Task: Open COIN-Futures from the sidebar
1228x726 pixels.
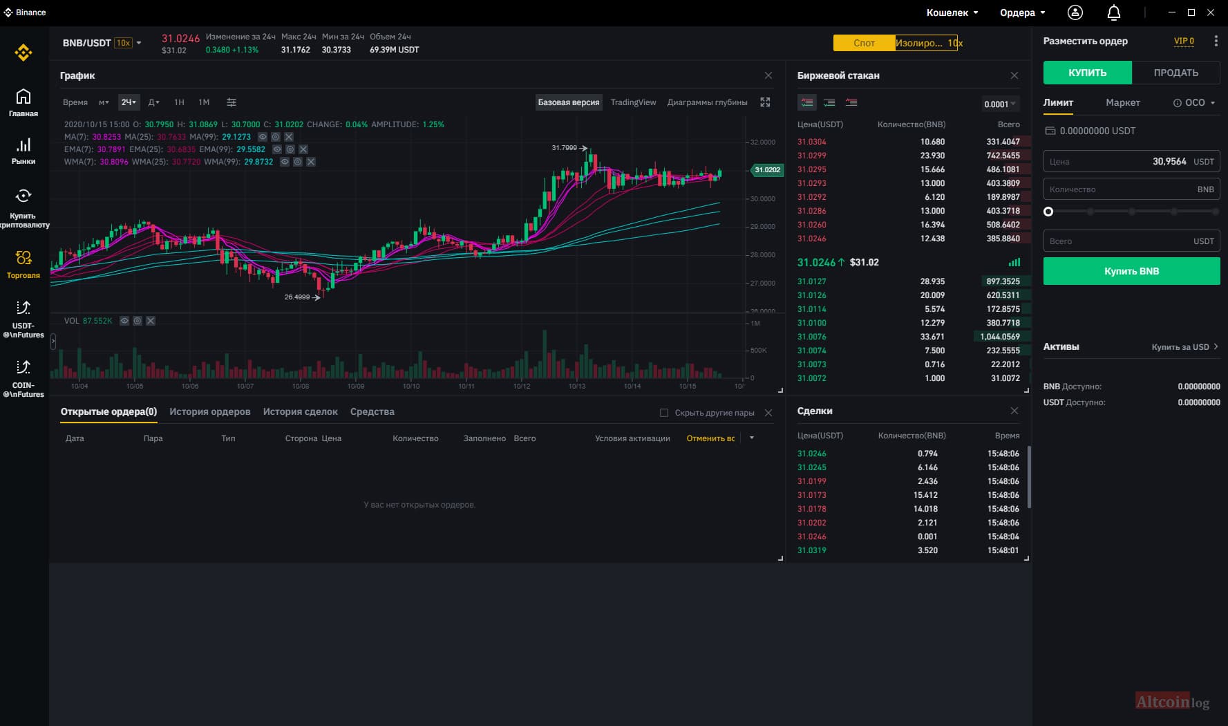Action: point(23,378)
